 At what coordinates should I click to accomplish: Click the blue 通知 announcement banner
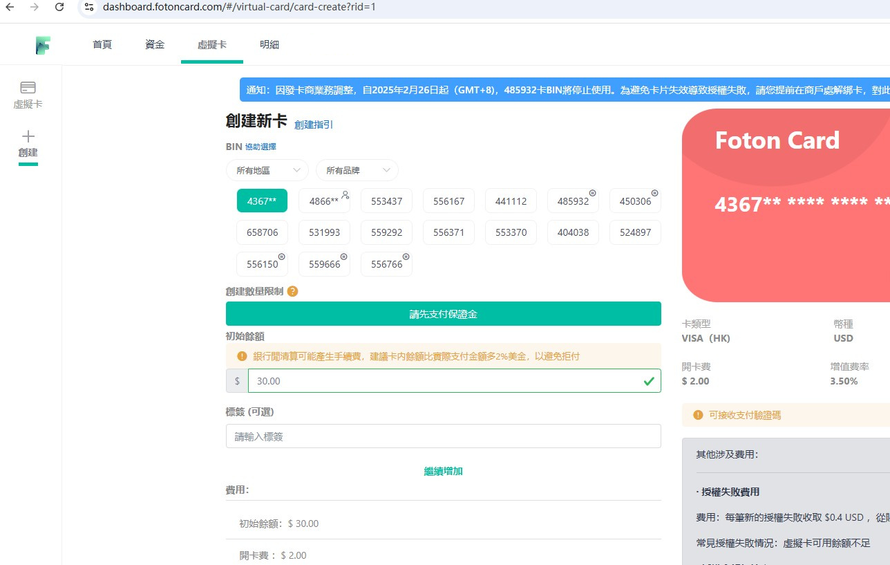(565, 90)
